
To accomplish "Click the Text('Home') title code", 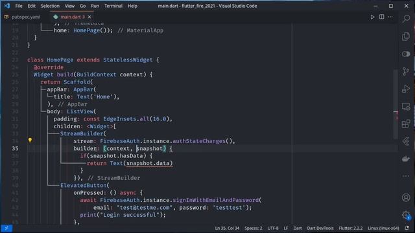I will [97, 96].
